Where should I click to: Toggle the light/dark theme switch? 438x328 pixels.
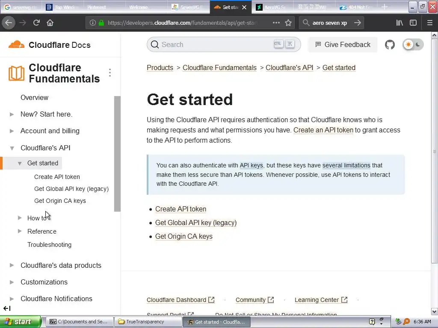(x=413, y=44)
